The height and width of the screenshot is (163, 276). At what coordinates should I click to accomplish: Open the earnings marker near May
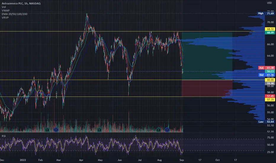(99, 130)
